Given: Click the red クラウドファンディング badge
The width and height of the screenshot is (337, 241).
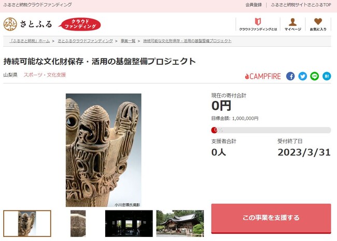Looking at the screenshot, I should click(x=80, y=24).
